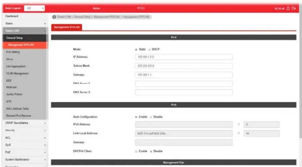
Task: Click the DNS Server 2 field
Action: (x=184, y=93)
